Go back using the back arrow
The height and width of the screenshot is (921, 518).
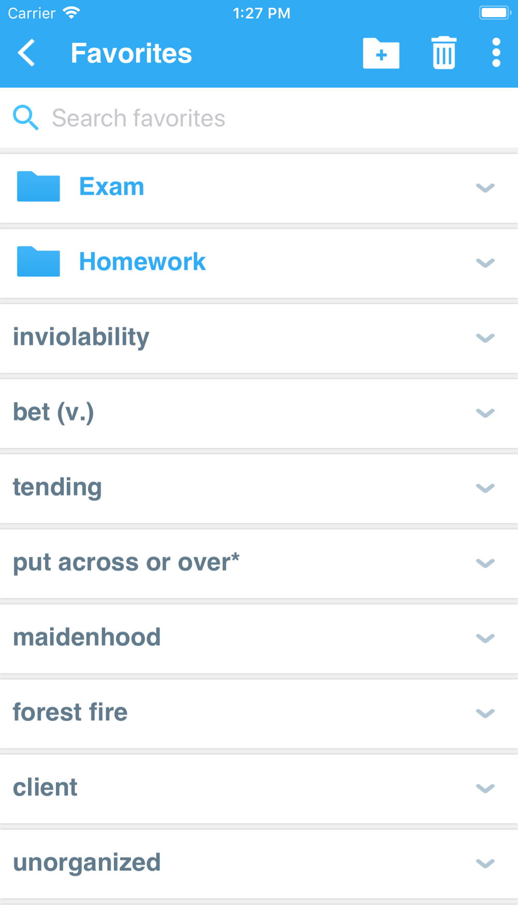click(26, 53)
